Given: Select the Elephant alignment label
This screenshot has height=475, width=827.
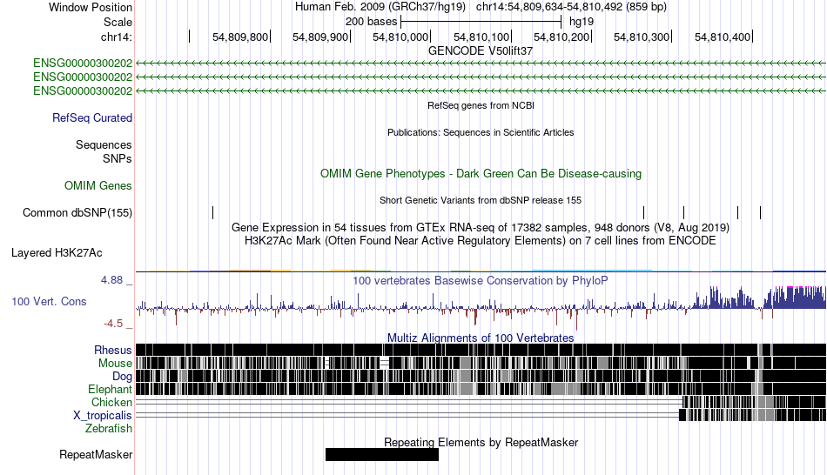Looking at the screenshot, I should click(111, 389).
